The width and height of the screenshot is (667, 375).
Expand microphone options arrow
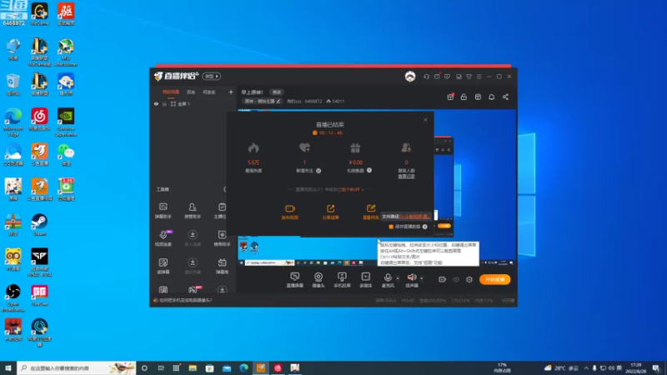pos(398,278)
